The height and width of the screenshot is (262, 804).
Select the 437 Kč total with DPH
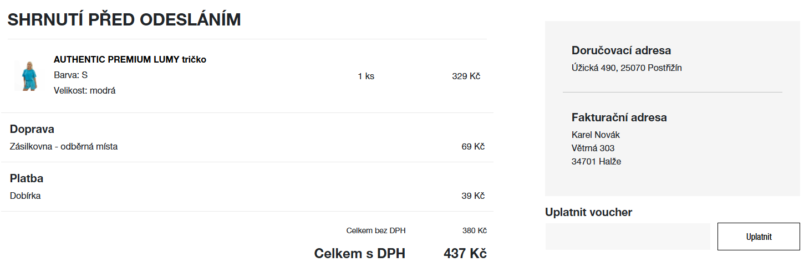coord(465,253)
